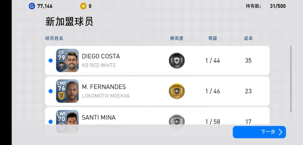This screenshot has width=303, height=145.
Task: Click the 成本 column header
Action: click(248, 38)
